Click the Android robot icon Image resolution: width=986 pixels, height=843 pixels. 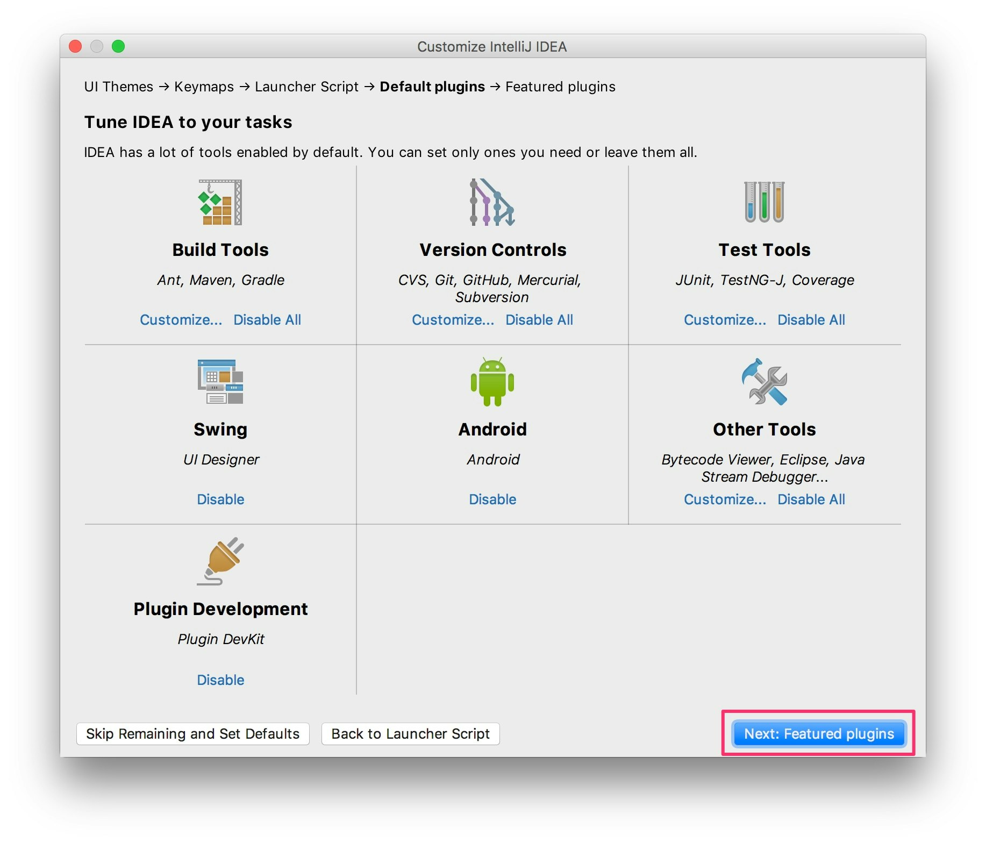click(x=492, y=382)
